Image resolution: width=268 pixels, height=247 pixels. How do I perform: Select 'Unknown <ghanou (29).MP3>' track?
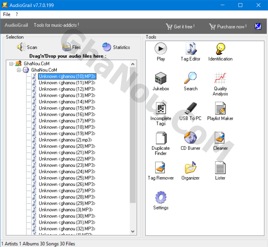coord(67,203)
